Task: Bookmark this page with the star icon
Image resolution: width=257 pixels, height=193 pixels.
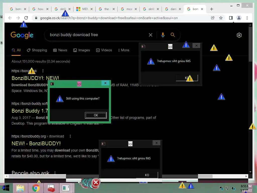Action: coord(221,18)
